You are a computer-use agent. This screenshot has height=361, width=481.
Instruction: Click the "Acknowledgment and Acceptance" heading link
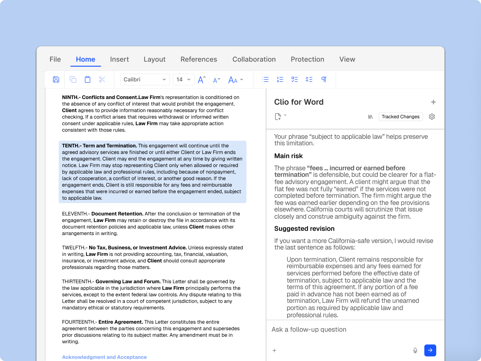tap(104, 357)
